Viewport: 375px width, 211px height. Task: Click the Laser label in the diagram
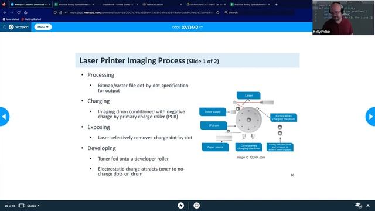[x=248, y=96]
